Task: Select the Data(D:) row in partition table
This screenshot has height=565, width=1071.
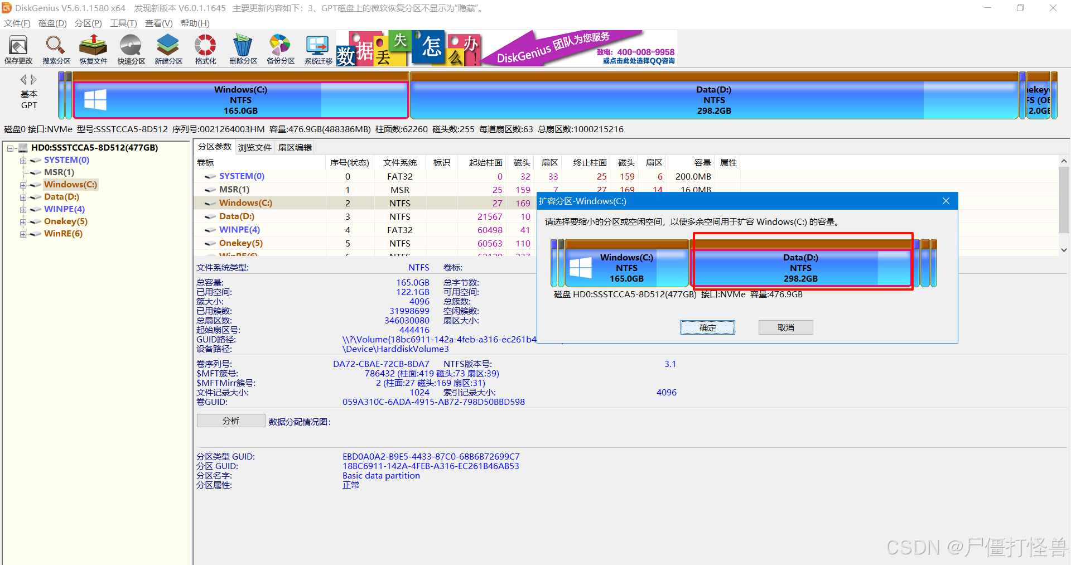Action: pos(365,216)
